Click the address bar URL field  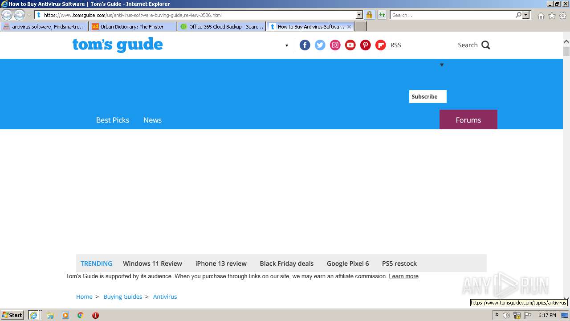point(196,15)
